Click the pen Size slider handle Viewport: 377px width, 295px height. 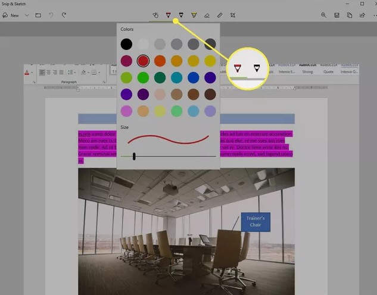tap(134, 156)
